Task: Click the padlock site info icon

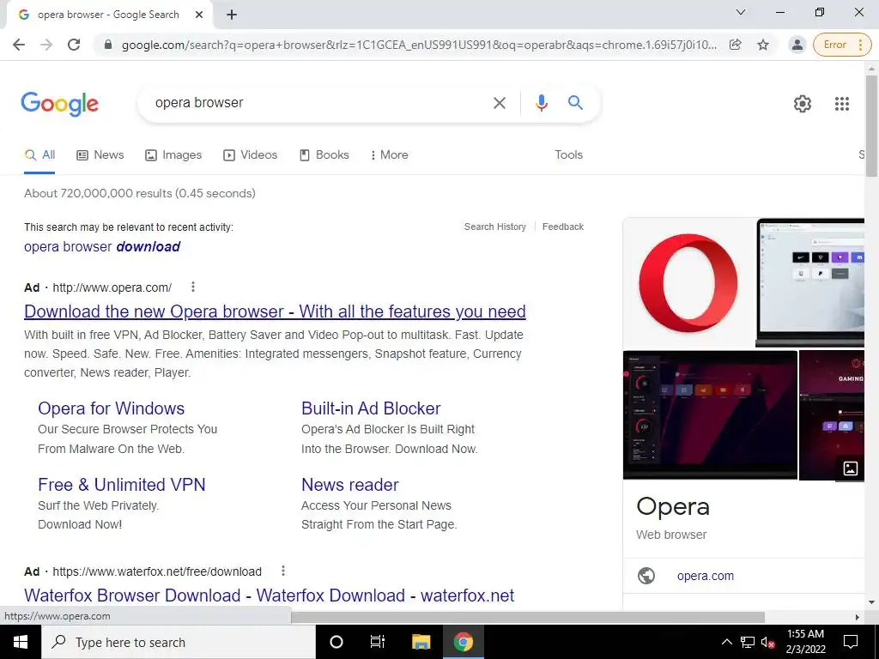Action: [108, 45]
